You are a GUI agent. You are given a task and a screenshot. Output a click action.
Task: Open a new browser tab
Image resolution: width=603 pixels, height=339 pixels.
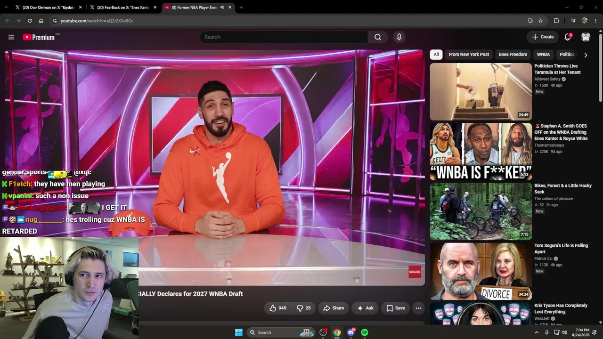pyautogui.click(x=241, y=8)
